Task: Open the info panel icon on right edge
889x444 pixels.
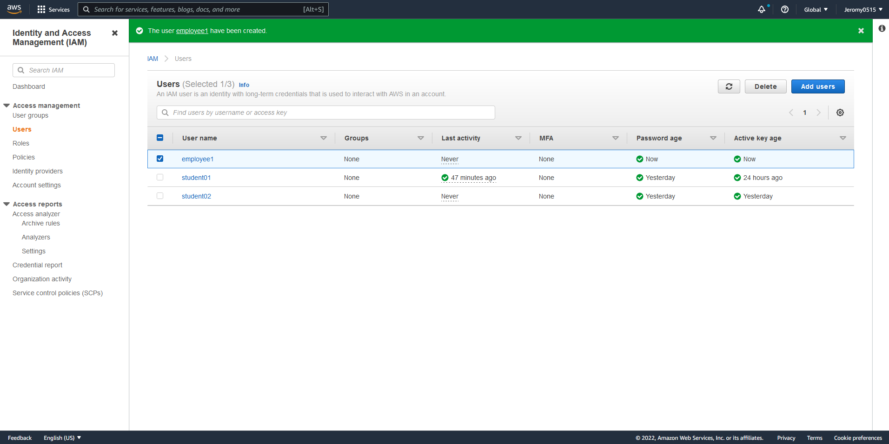Action: point(882,28)
